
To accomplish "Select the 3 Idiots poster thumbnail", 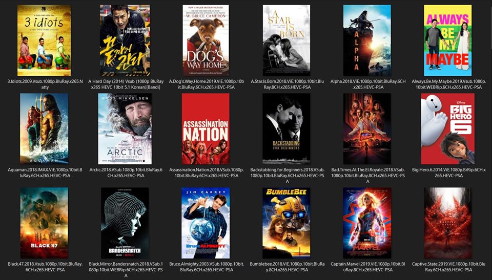I will (x=44, y=40).
